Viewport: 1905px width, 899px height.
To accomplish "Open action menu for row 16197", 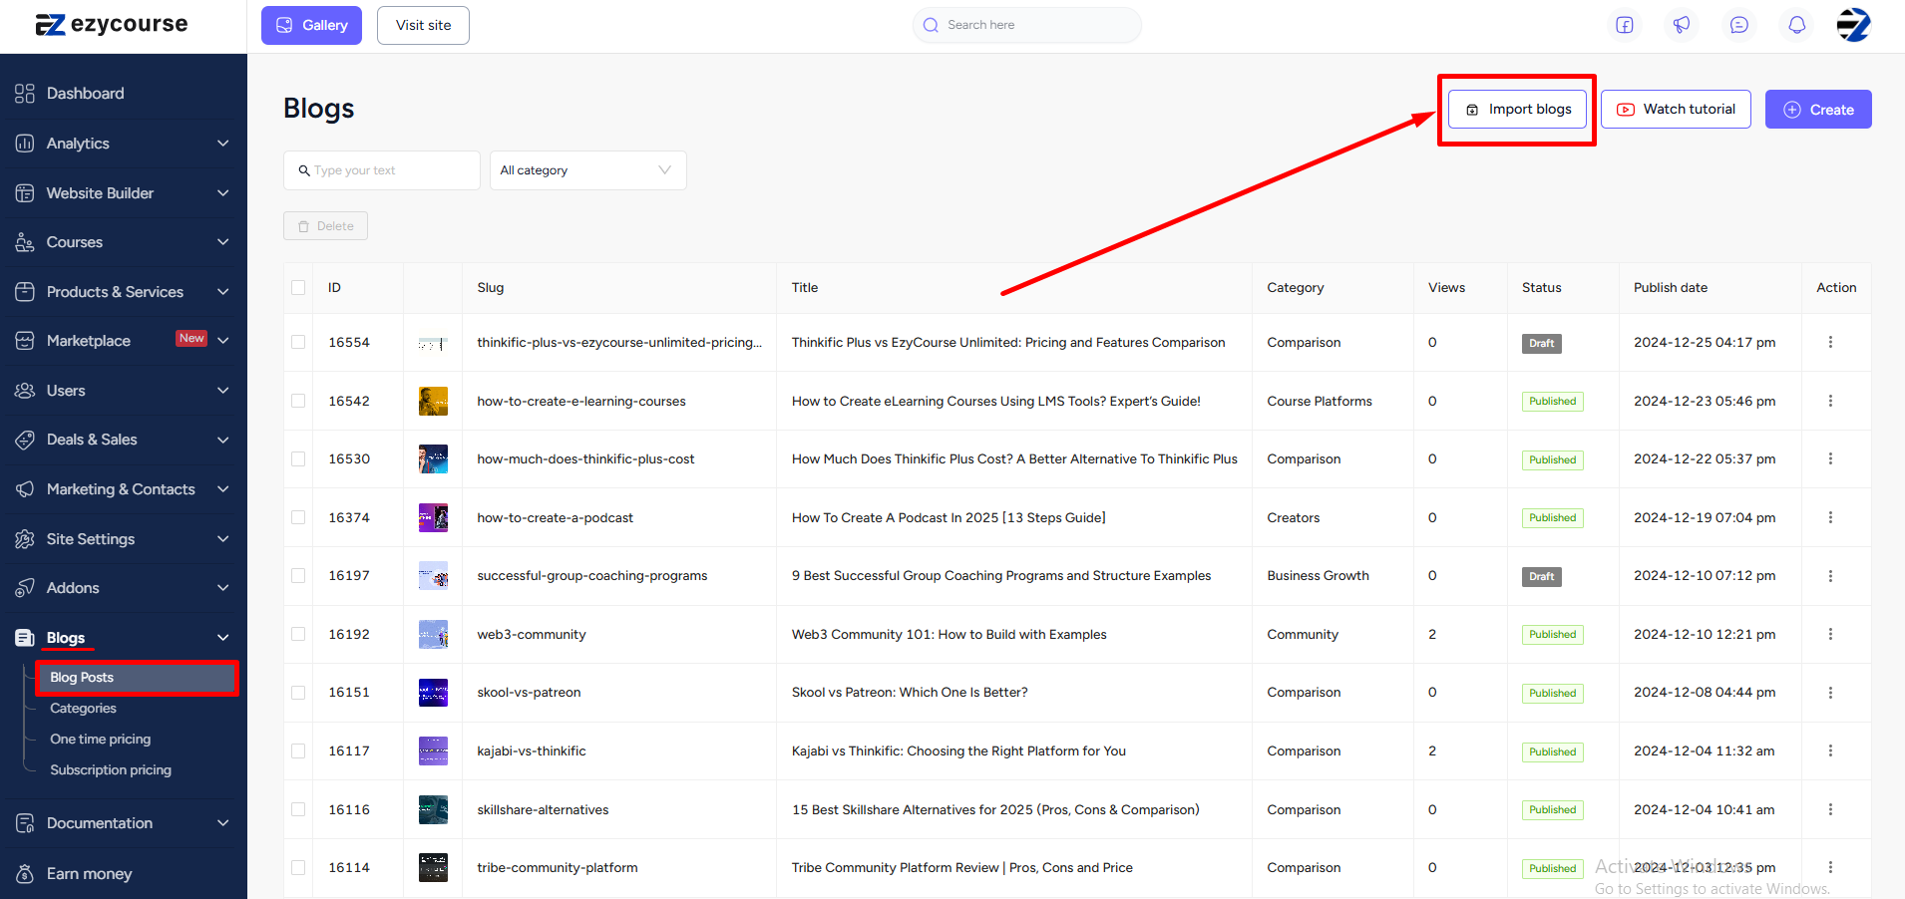I will point(1830,576).
